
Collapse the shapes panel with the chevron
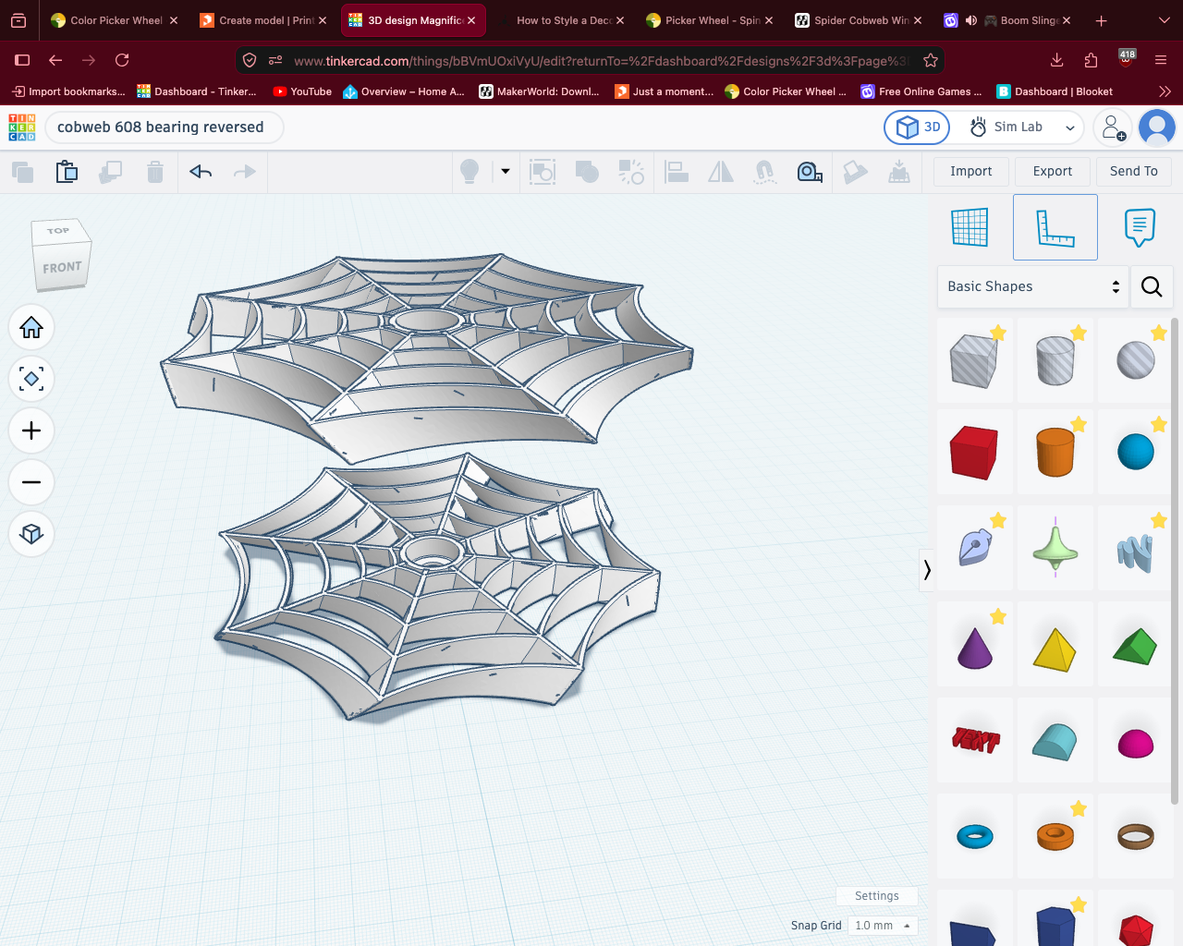tap(927, 570)
